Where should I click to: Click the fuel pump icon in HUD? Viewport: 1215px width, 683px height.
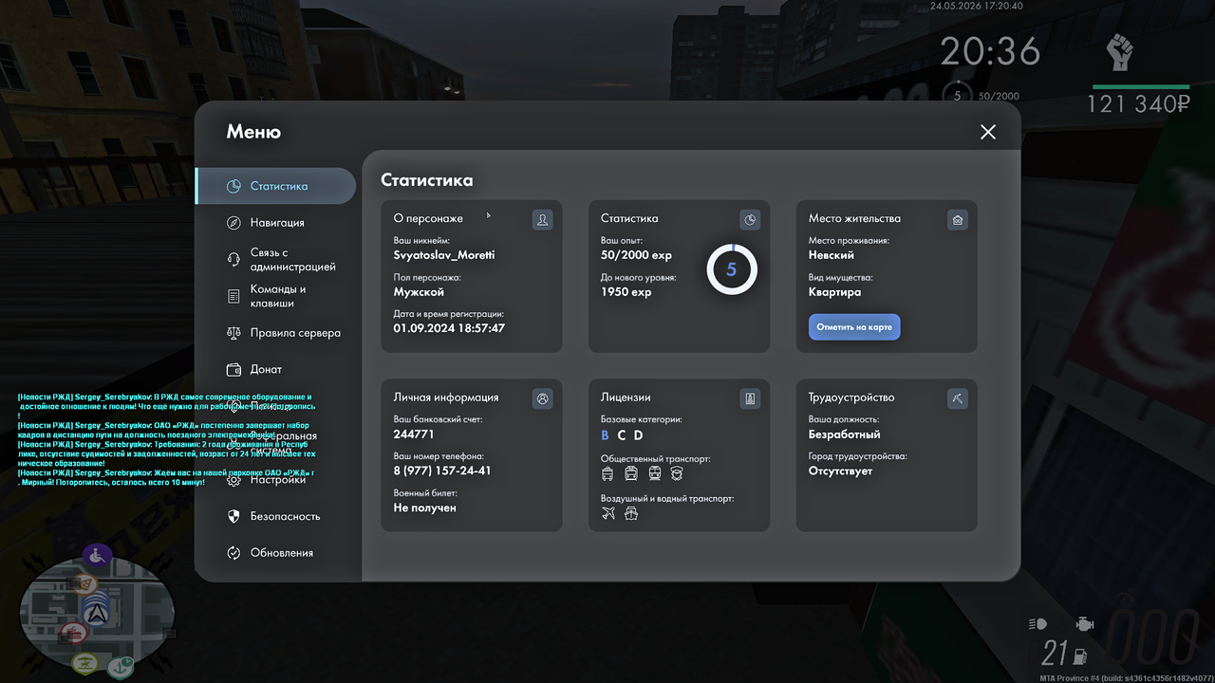click(x=1079, y=655)
